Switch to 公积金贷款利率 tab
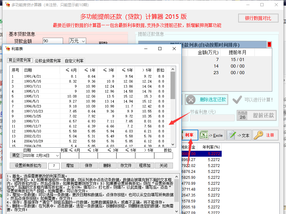 (x=48, y=61)
